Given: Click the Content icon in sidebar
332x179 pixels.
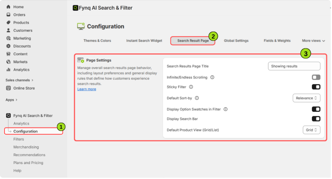Looking at the screenshot, I should pos(8,54).
